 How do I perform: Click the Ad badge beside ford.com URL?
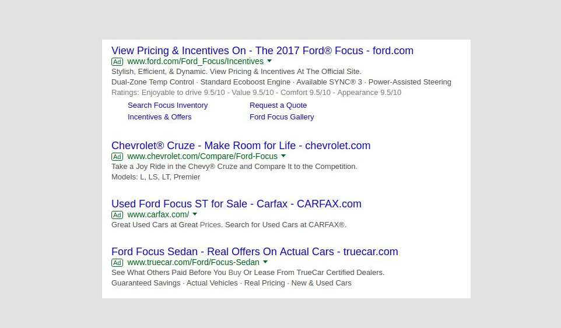[x=117, y=62]
